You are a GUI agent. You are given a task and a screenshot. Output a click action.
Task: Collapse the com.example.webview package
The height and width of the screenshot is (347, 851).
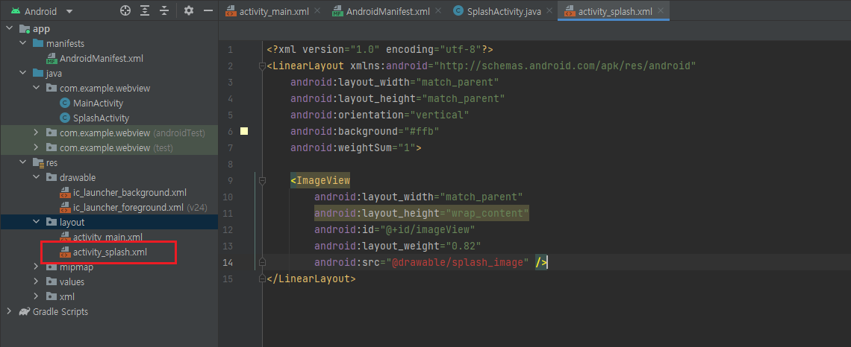37,88
